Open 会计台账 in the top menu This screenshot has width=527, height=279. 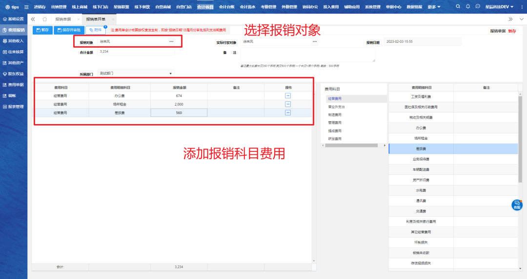(226, 7)
